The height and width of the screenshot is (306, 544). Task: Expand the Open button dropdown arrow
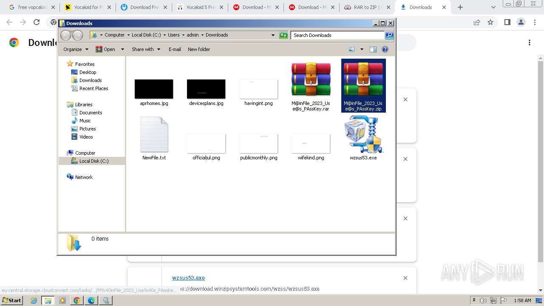click(x=122, y=49)
